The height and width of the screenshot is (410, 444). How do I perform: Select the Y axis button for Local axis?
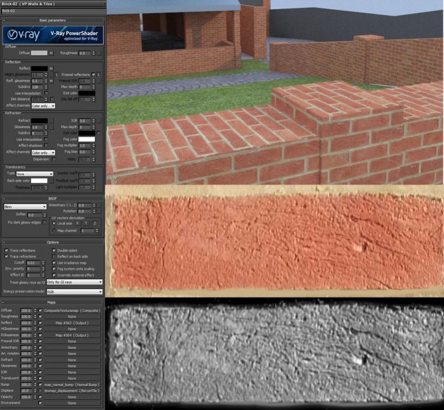[86, 224]
